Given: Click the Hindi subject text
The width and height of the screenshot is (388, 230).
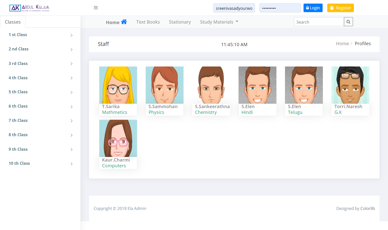Looking at the screenshot, I should (247, 112).
